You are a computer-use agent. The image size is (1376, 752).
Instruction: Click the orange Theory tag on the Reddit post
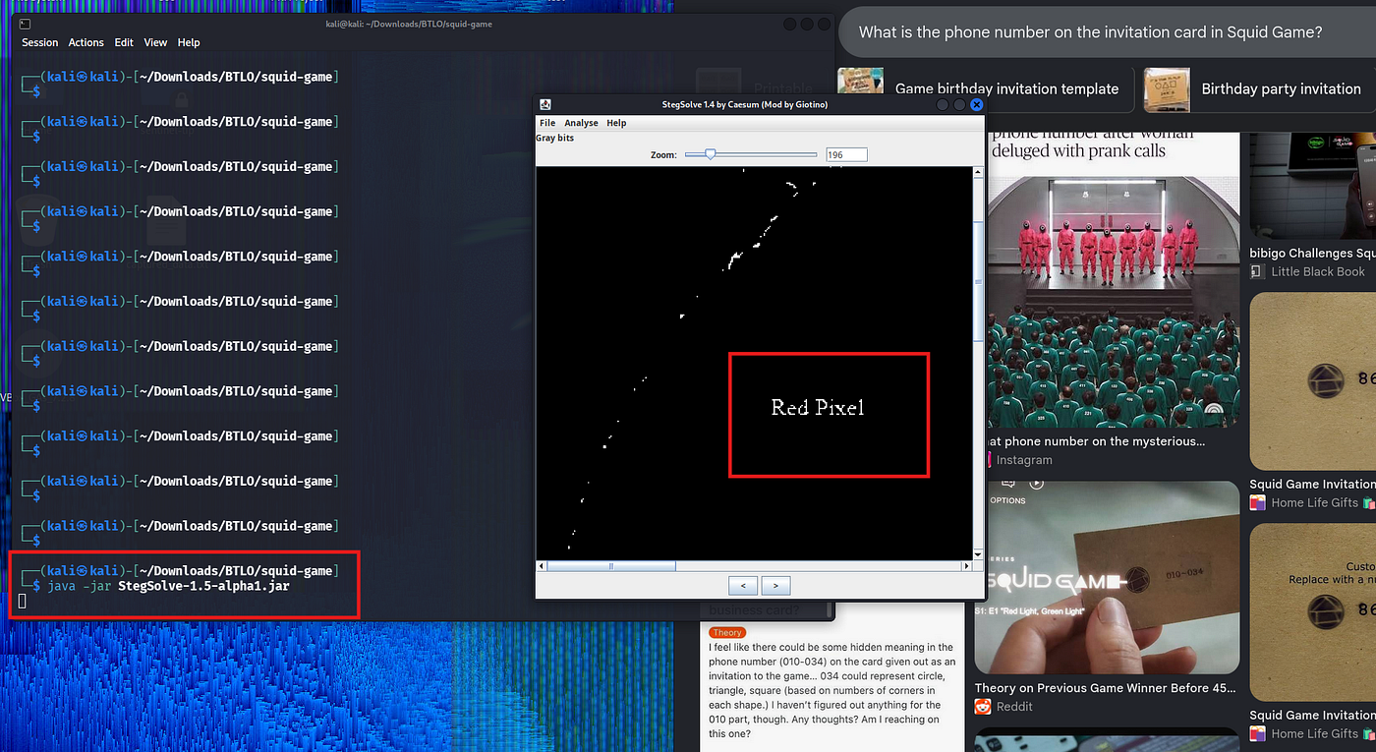click(x=727, y=633)
